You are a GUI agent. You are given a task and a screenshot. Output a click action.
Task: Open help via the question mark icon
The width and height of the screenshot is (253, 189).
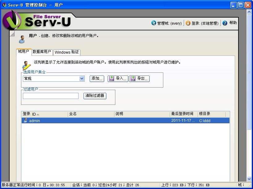pyautogui.click(x=225, y=23)
